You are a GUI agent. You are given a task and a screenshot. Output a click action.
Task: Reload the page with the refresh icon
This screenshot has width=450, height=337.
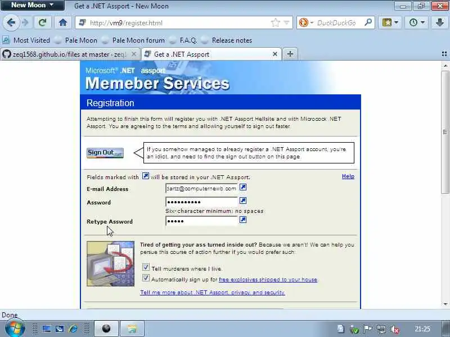coord(43,22)
